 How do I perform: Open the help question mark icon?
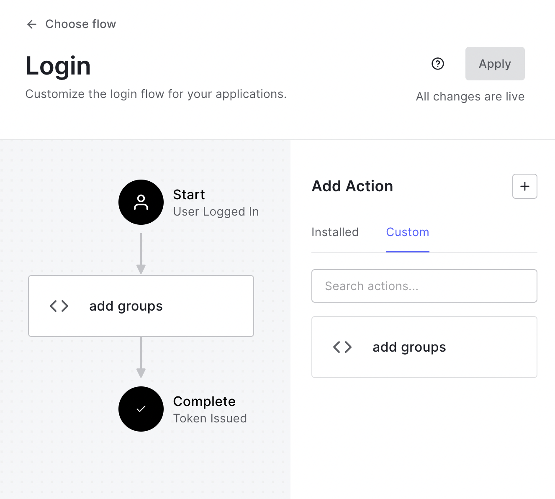pyautogui.click(x=437, y=64)
